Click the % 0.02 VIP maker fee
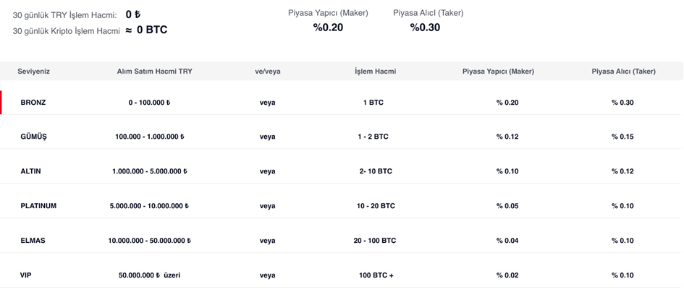Image resolution: width=684 pixels, height=292 pixels. pyautogui.click(x=507, y=275)
